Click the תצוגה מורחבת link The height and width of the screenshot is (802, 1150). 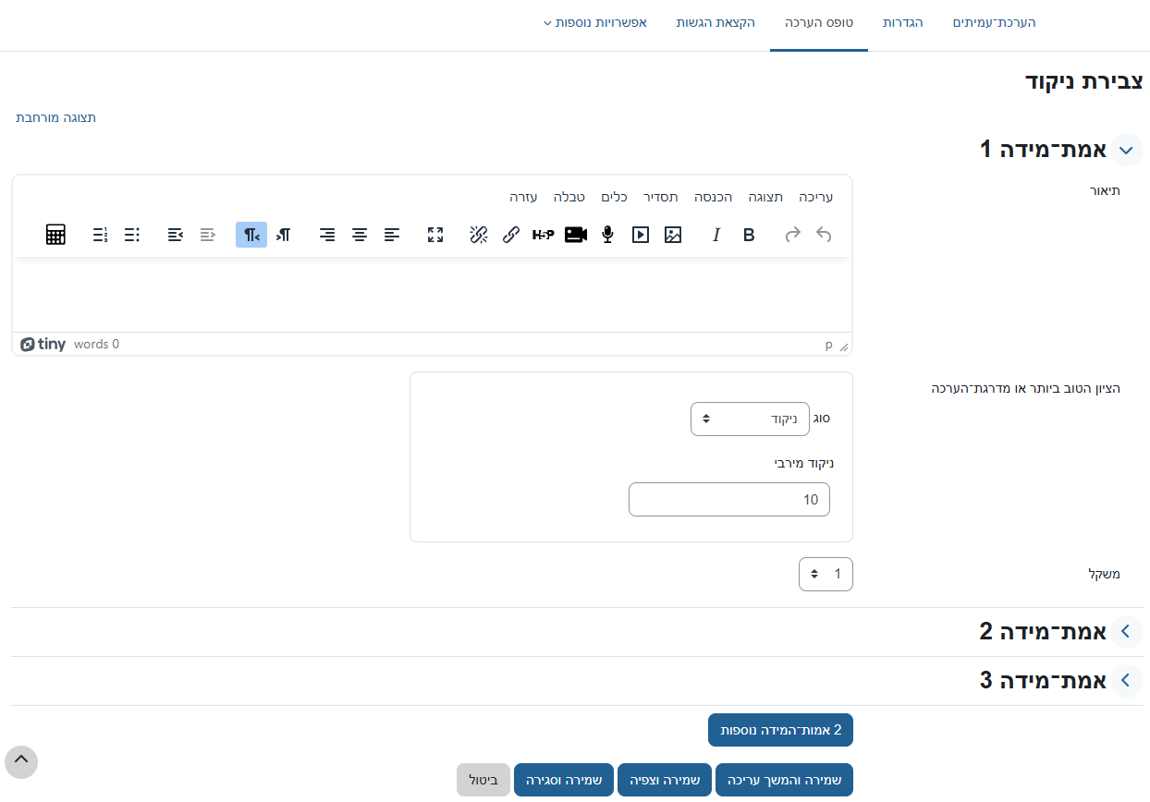[56, 117]
